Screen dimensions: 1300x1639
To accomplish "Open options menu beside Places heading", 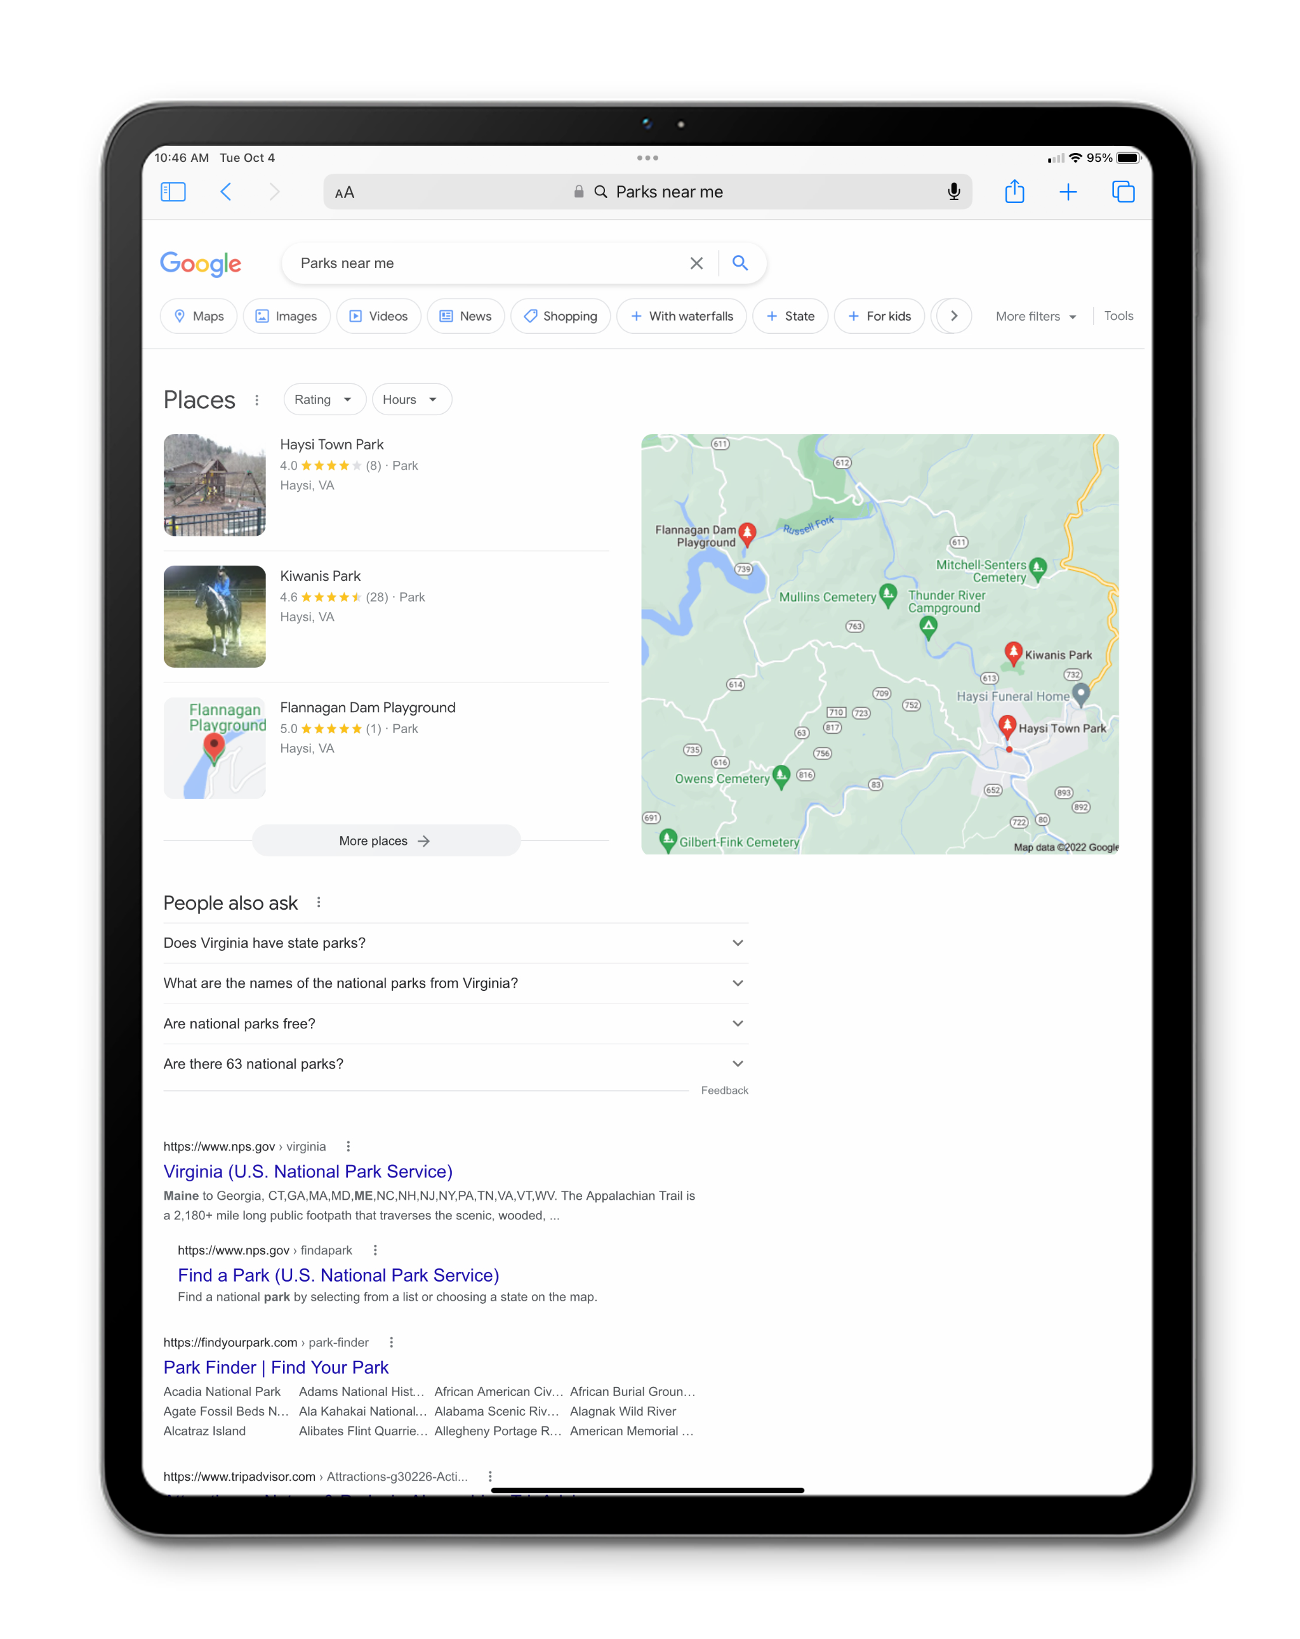I will (257, 400).
